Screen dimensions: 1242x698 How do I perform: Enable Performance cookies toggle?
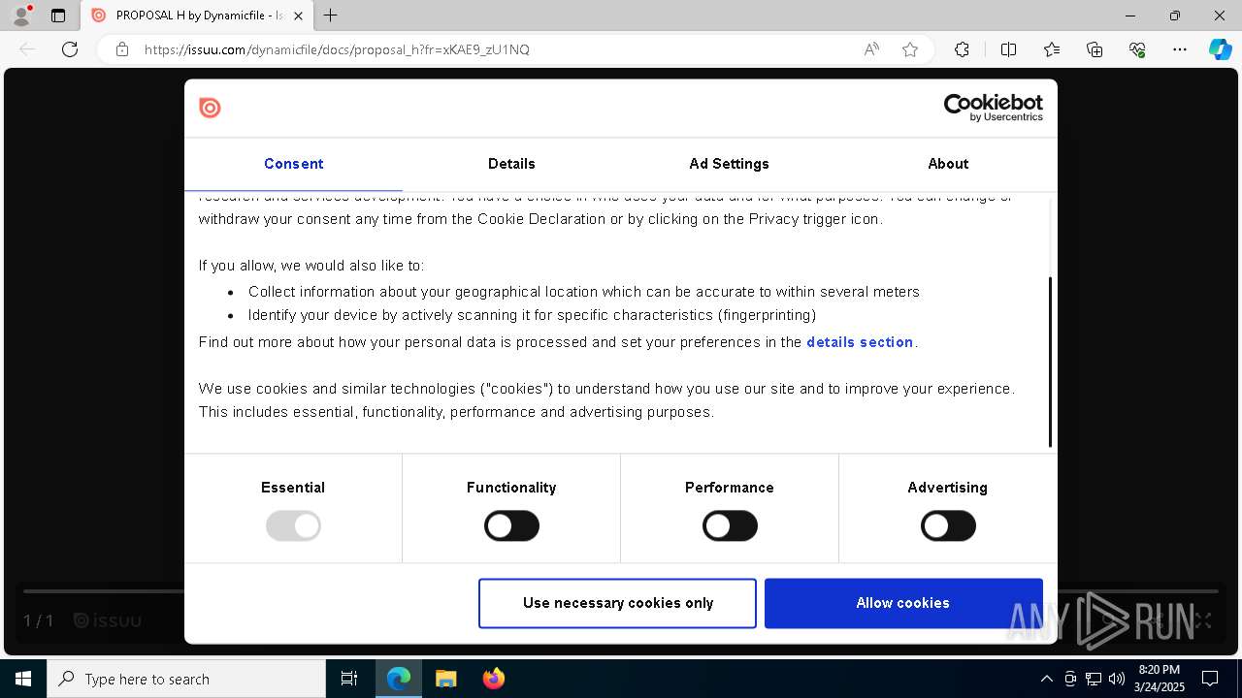[730, 526]
